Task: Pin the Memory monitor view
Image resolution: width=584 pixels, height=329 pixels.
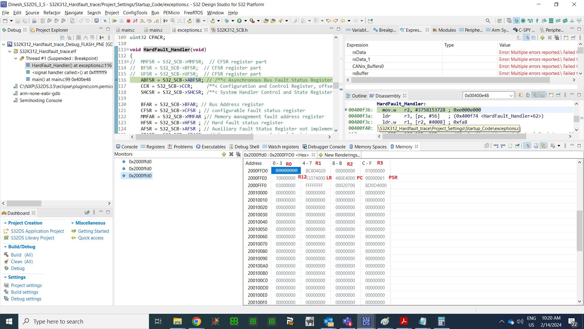Action: point(517,146)
